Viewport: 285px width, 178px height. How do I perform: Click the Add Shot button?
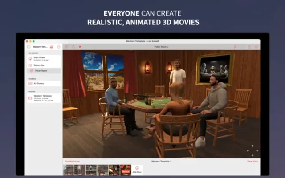tap(137, 170)
